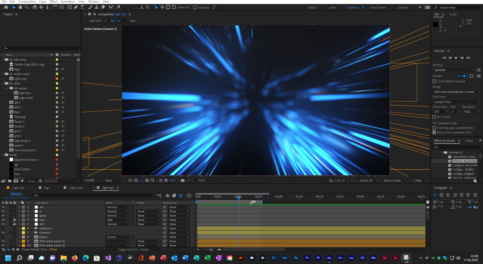
Task: Enable Cache Before Playback checkbox
Action: click(434, 81)
